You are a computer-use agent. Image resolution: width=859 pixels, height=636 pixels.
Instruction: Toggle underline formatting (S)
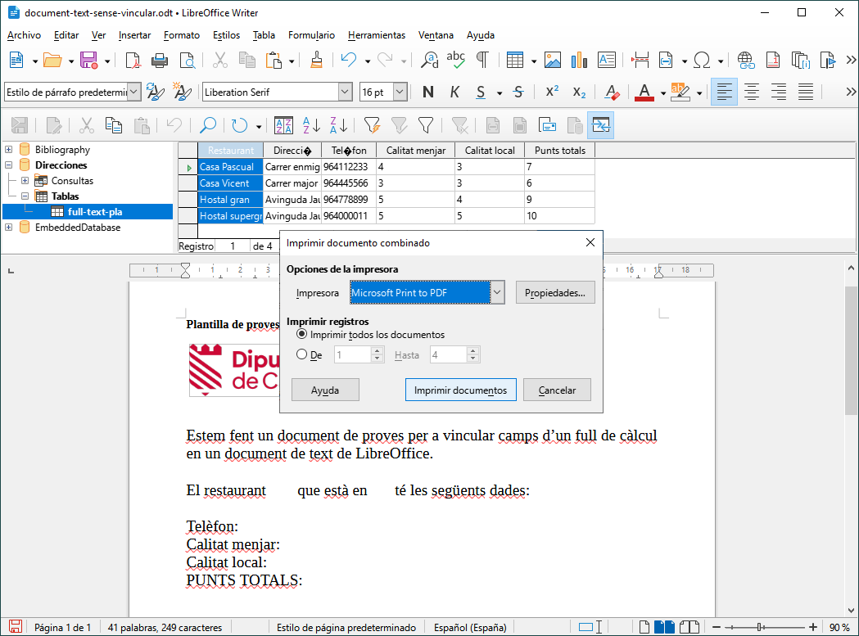[481, 92]
